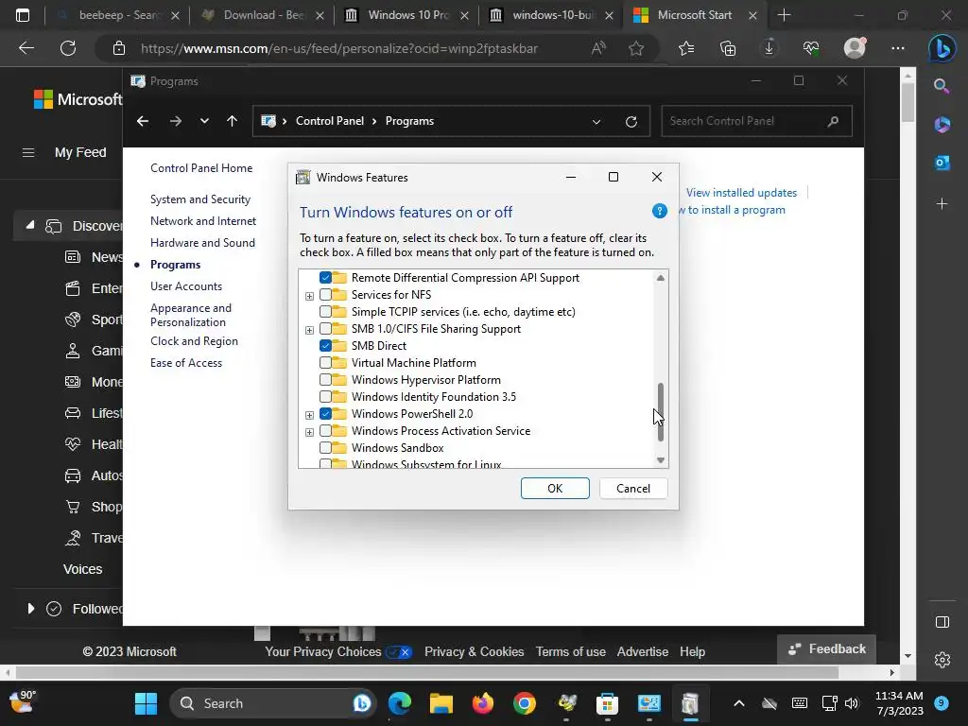Screen dimensions: 968x726
Task: Open MSN hamburger menu icon
Action: [x=28, y=152]
